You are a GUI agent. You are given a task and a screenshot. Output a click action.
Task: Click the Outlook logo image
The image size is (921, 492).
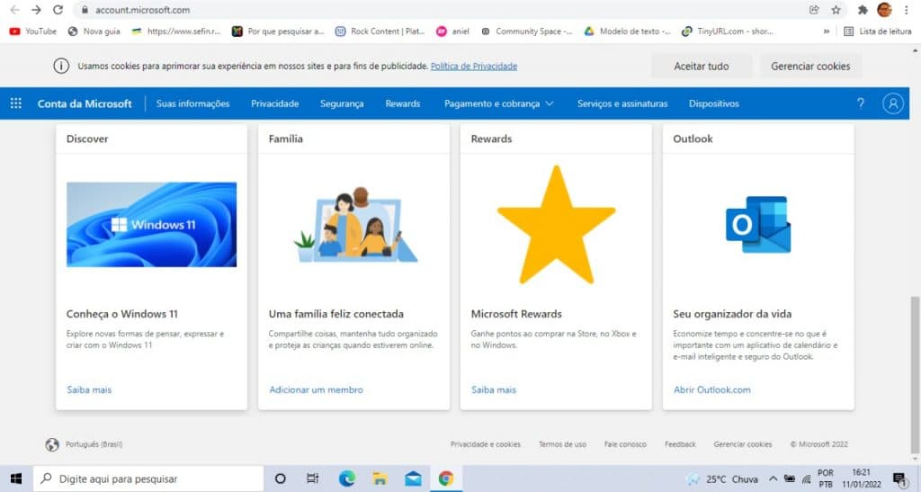click(758, 224)
